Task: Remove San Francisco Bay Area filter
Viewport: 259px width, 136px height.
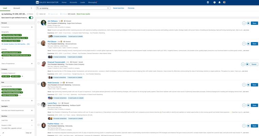Action: pyautogui.click(x=20, y=35)
